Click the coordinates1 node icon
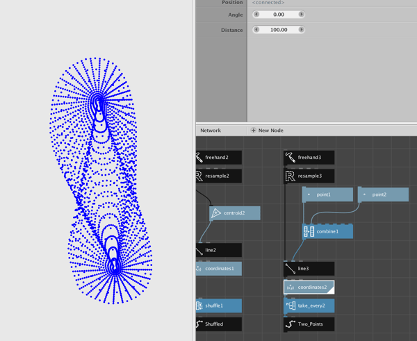 (199, 269)
